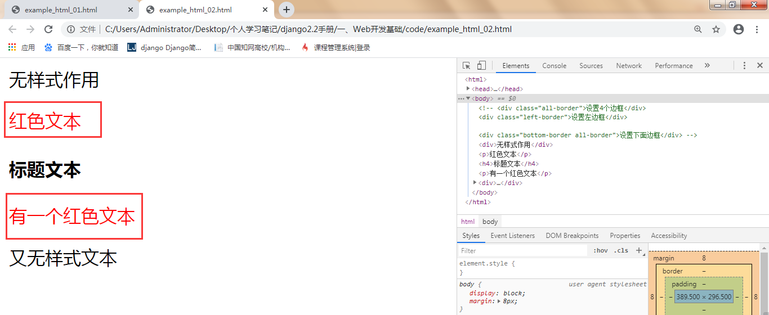769x315 pixels.
Task: Reload the current page
Action: (x=48, y=29)
